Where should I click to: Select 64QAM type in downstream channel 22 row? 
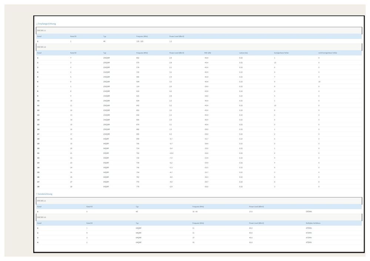click(x=106, y=158)
